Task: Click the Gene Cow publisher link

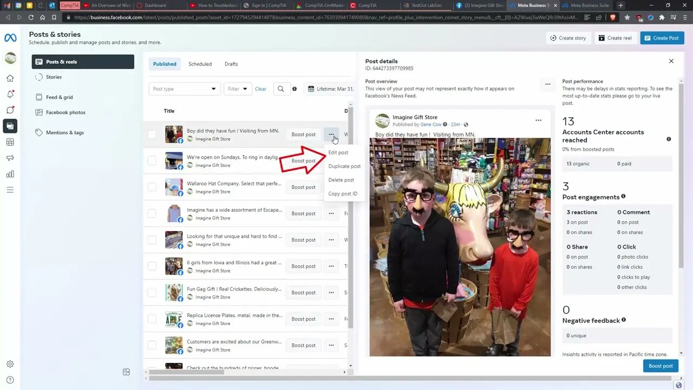Action: pyautogui.click(x=431, y=125)
